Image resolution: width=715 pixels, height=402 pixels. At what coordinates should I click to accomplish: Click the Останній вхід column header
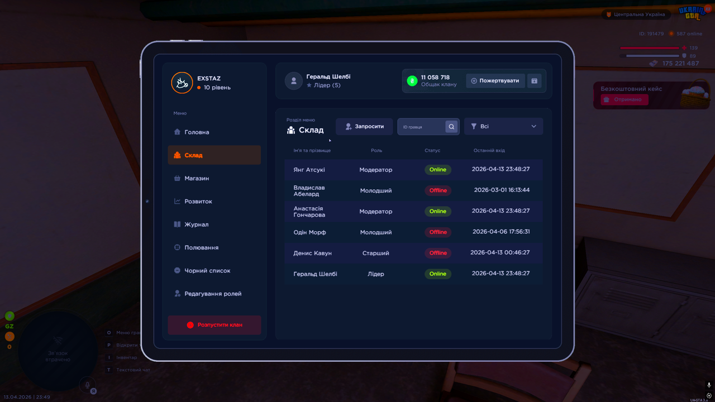point(489,151)
